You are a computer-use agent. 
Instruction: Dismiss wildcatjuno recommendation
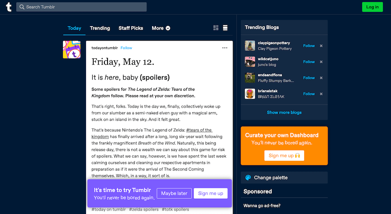tap(321, 62)
